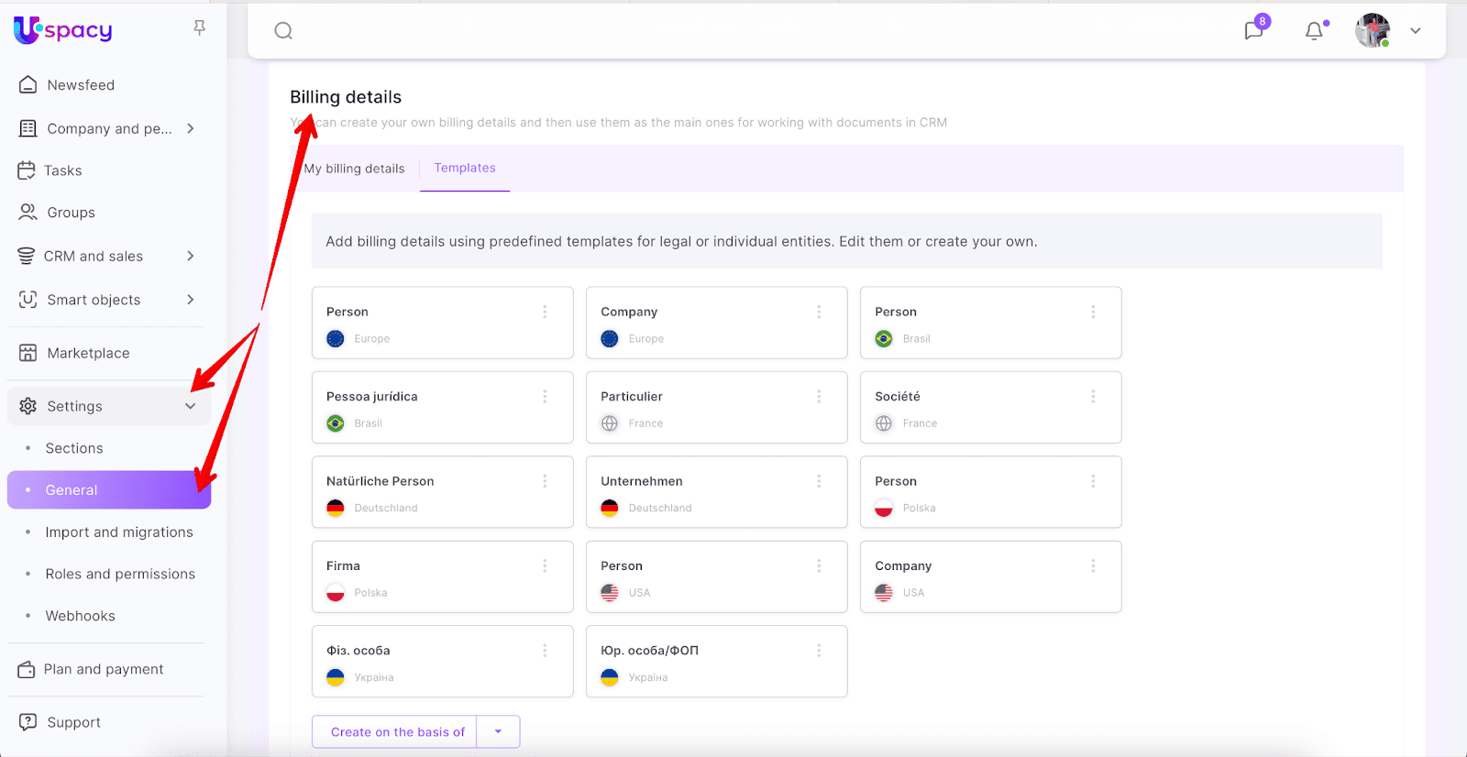Click Create on the basis of button
The image size is (1467, 757).
[397, 731]
